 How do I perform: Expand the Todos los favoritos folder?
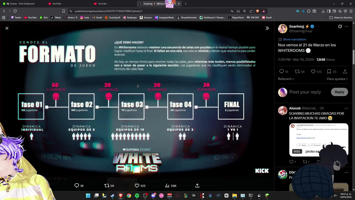click(341, 17)
